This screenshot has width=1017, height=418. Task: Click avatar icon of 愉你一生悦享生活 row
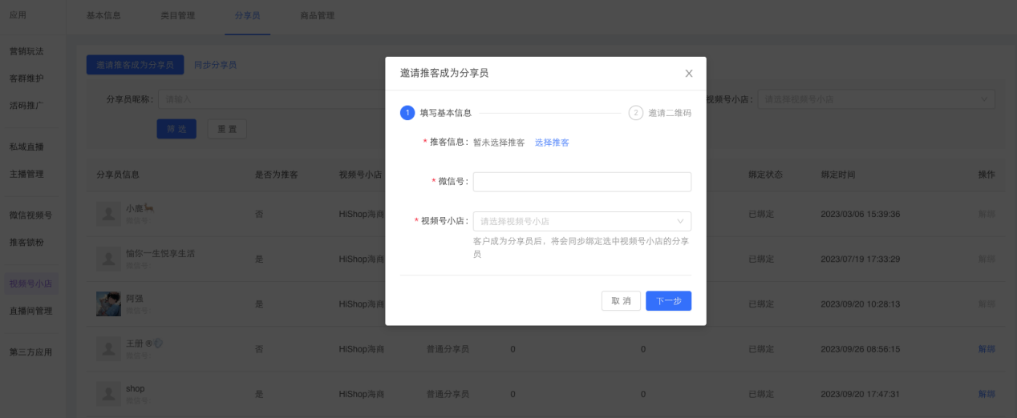pos(108,259)
